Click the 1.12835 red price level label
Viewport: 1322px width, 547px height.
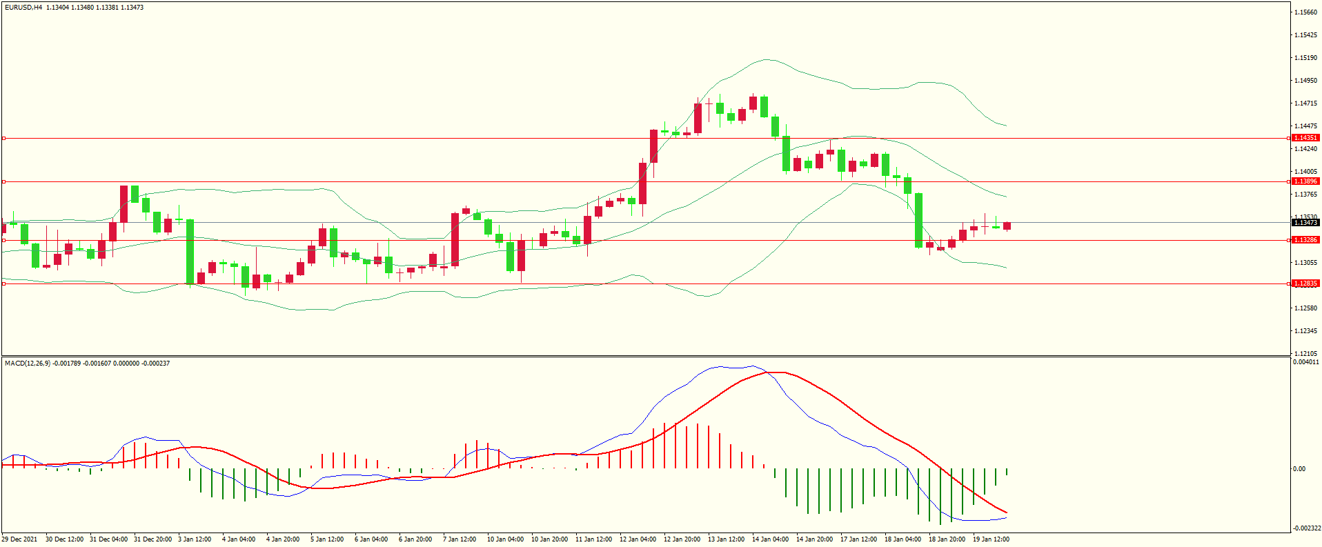[x=1305, y=284]
